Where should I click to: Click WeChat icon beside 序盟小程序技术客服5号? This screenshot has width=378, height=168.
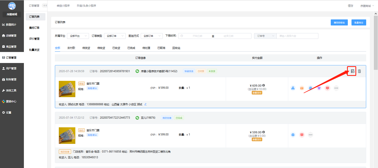pyautogui.click(x=137, y=71)
